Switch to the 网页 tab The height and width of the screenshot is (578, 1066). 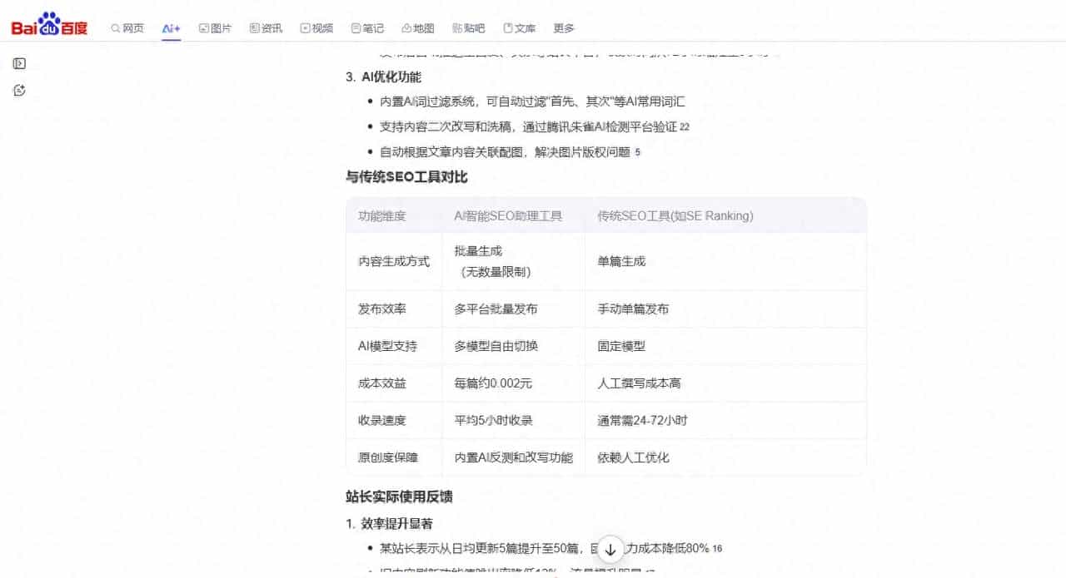pos(127,28)
